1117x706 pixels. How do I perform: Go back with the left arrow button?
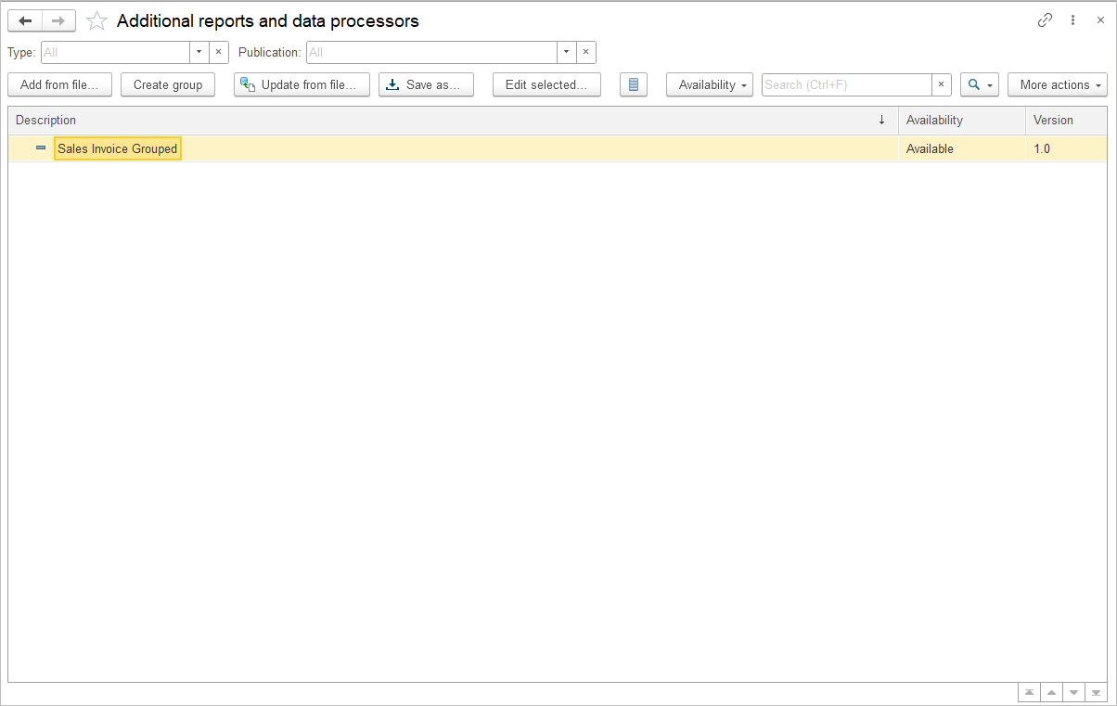[25, 20]
